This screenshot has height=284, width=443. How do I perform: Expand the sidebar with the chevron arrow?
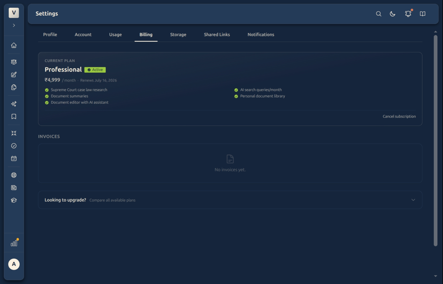click(x=14, y=25)
